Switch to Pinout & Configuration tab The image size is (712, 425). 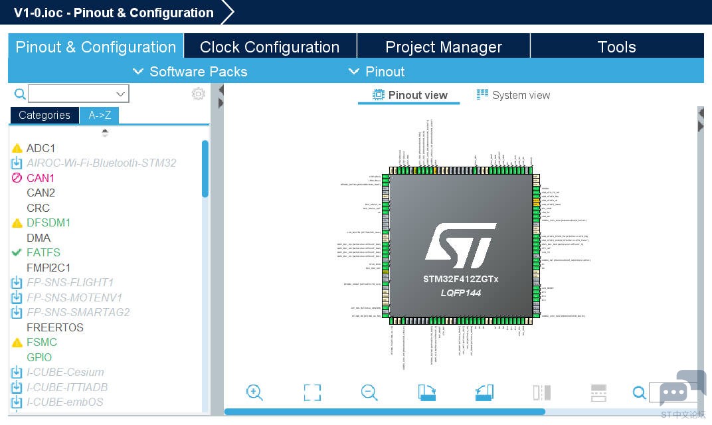pyautogui.click(x=96, y=47)
